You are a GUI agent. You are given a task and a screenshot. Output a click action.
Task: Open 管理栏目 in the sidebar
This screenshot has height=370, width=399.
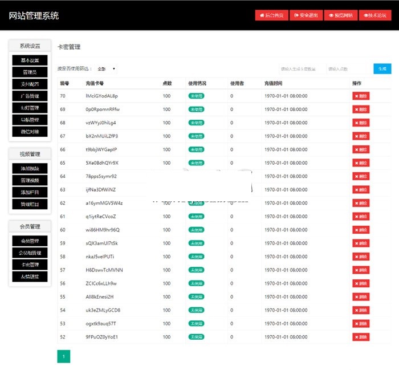pos(30,204)
